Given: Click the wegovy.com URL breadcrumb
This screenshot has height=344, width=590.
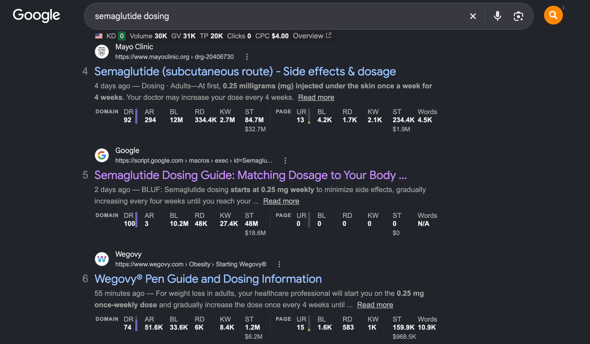Looking at the screenshot, I should (191, 264).
